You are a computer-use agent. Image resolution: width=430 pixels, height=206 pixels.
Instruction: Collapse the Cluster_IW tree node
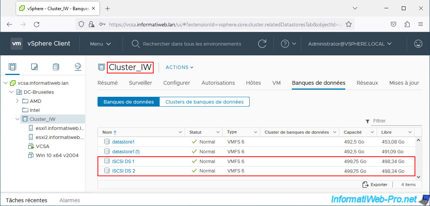[17, 119]
